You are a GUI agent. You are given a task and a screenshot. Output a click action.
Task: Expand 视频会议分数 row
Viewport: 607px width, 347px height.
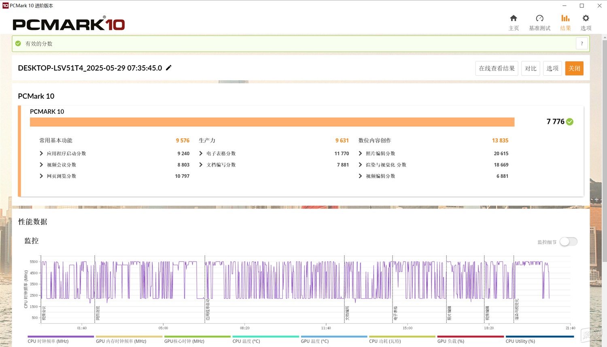tap(41, 165)
